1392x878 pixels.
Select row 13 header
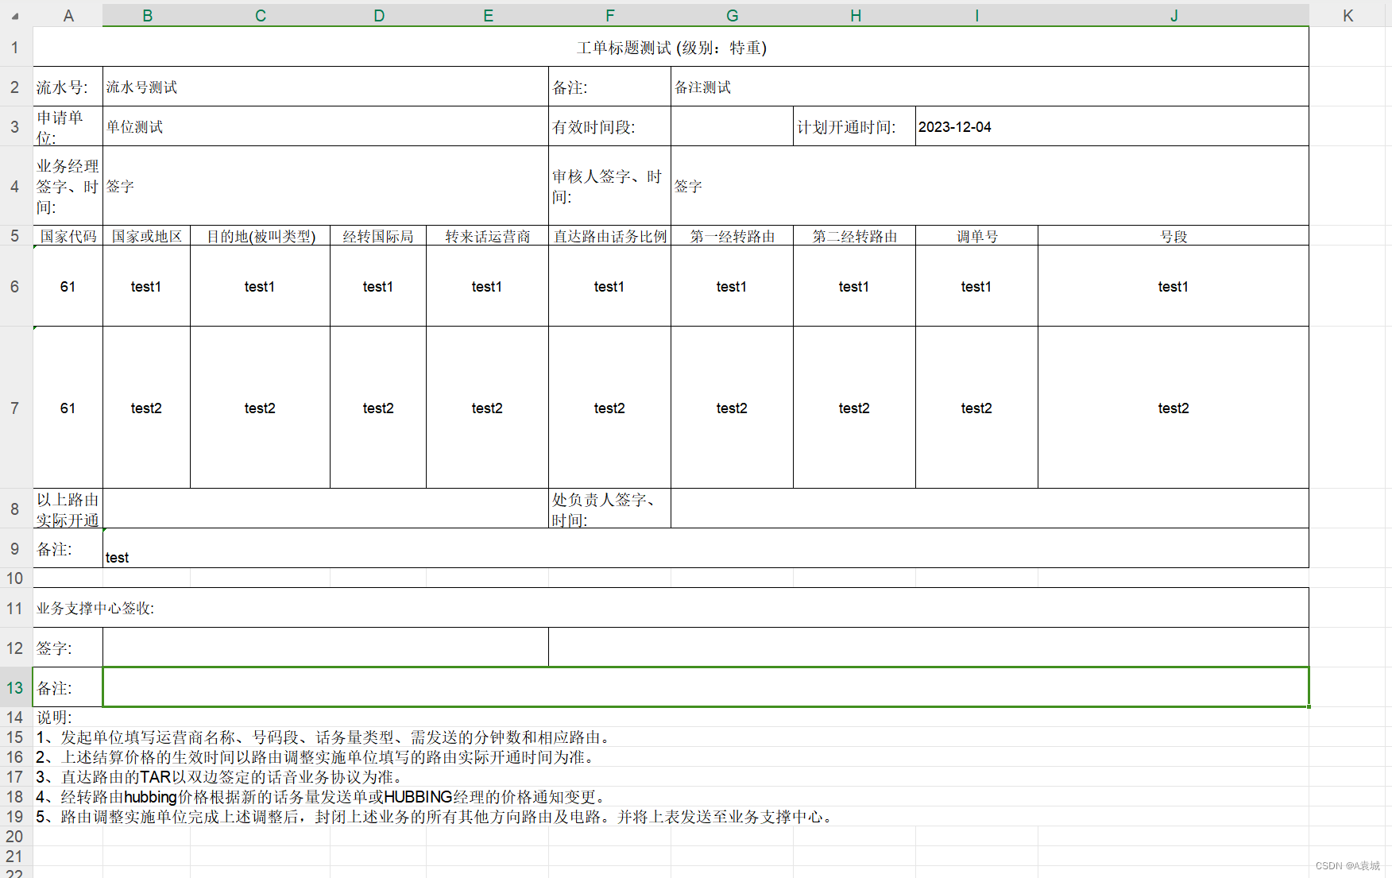[x=15, y=687]
